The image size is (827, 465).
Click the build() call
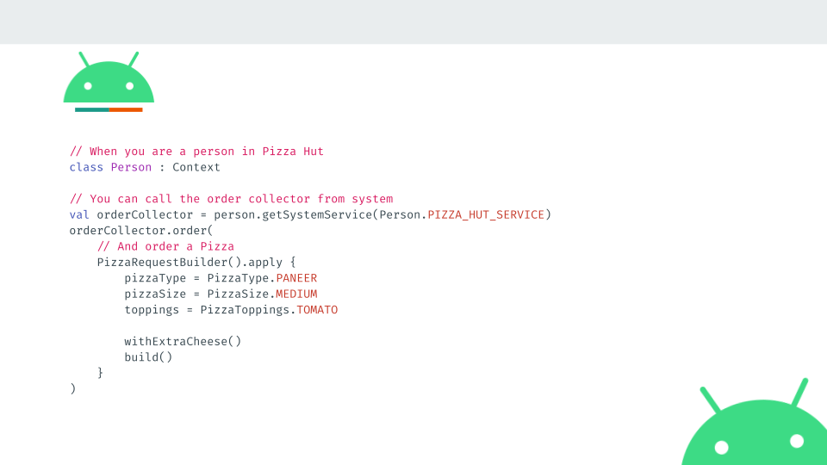pyautogui.click(x=148, y=356)
